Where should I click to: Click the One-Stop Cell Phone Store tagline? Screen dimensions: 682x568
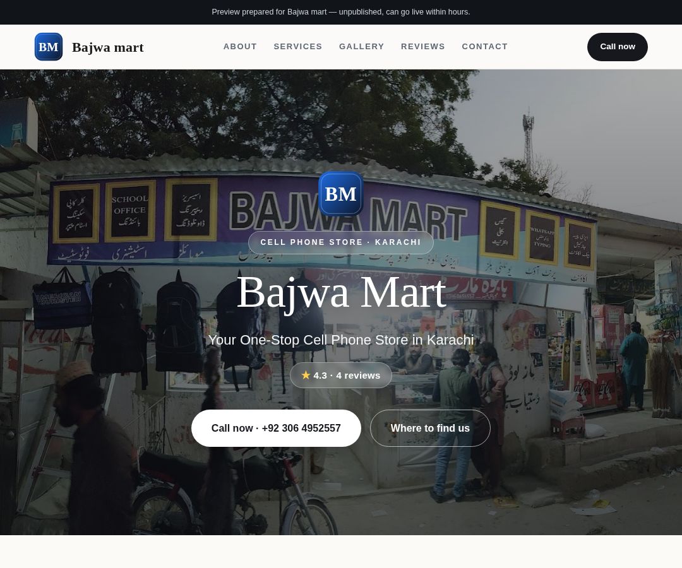coord(340,340)
